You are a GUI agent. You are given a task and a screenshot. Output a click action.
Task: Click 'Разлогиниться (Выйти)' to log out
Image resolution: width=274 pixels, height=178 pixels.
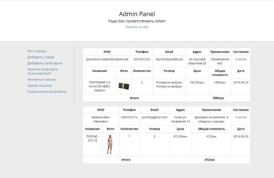47,92
